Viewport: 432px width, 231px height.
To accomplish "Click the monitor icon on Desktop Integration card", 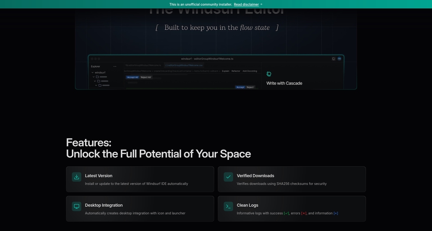I will pyautogui.click(x=76, y=207).
